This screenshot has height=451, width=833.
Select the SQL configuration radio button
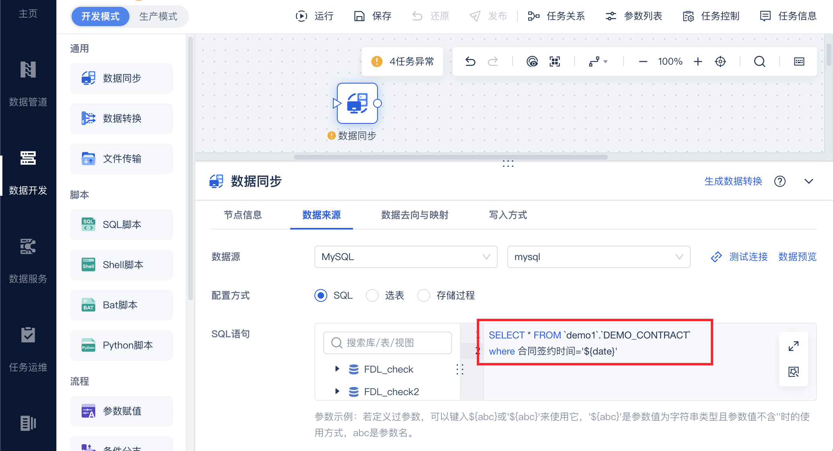pyautogui.click(x=321, y=295)
